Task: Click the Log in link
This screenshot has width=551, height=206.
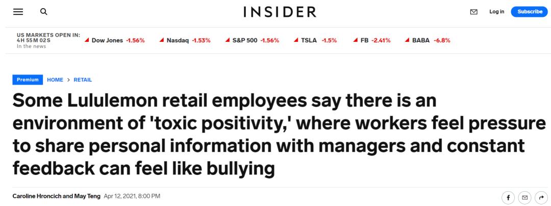Action: click(x=496, y=12)
